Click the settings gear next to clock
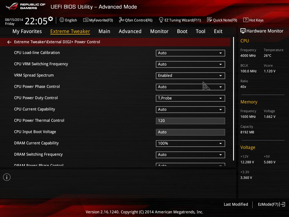289x217 pixels. (51, 19)
